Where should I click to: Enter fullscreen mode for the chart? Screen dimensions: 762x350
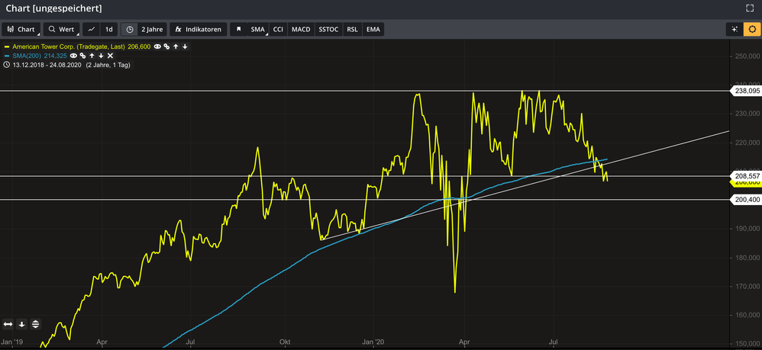pyautogui.click(x=749, y=8)
